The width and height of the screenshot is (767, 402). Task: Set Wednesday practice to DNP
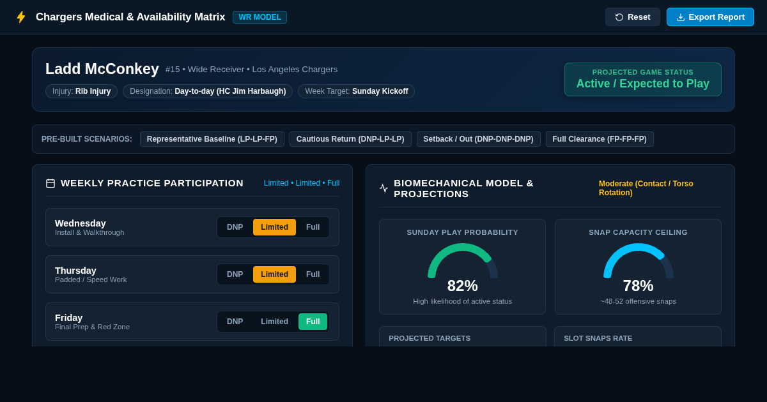235,227
